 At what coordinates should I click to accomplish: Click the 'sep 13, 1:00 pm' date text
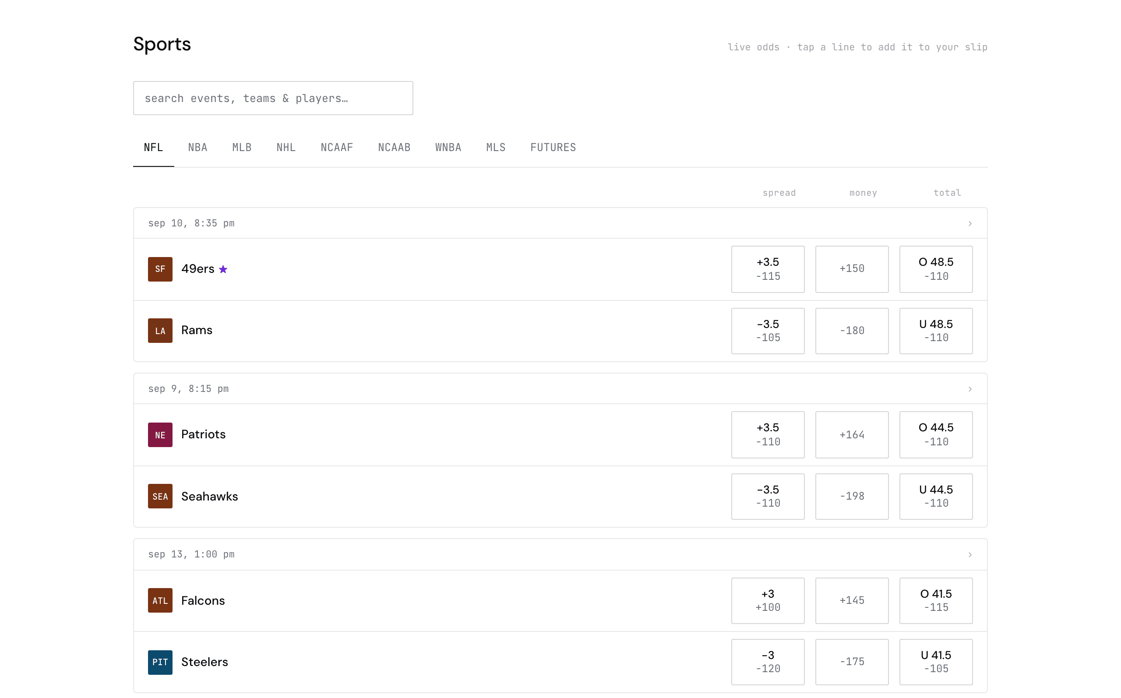191,554
